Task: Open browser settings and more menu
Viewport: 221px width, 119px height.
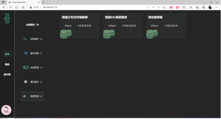Action: pyautogui.click(x=217, y=7)
